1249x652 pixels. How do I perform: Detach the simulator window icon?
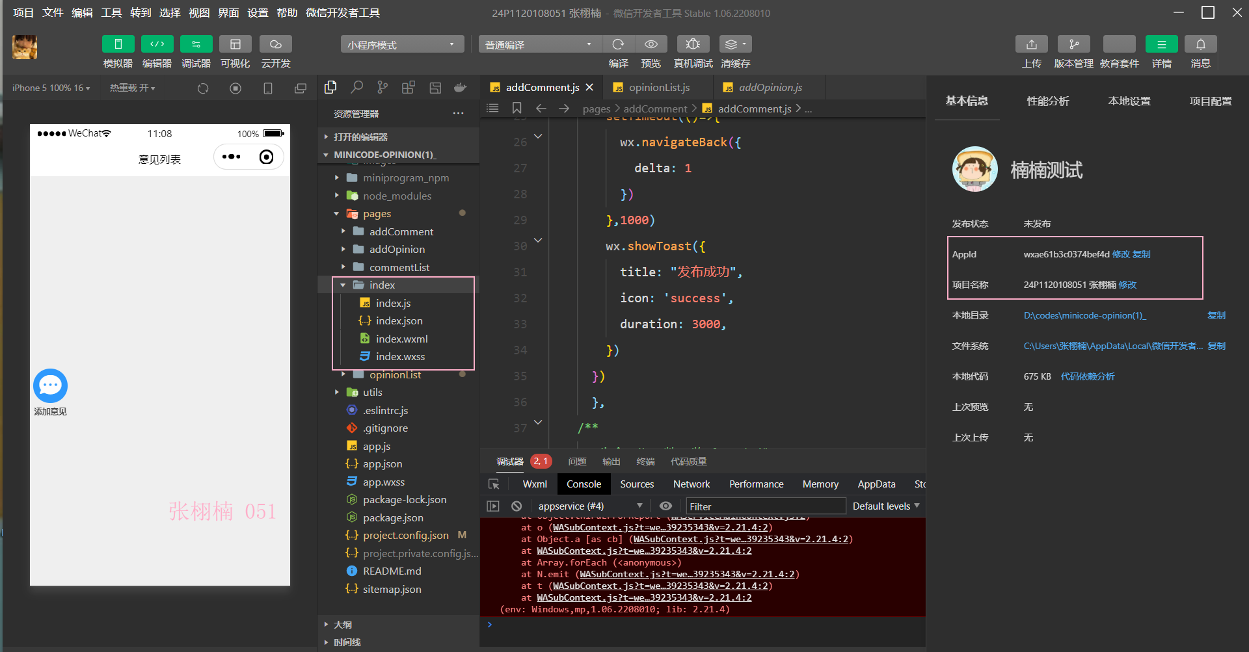(300, 88)
